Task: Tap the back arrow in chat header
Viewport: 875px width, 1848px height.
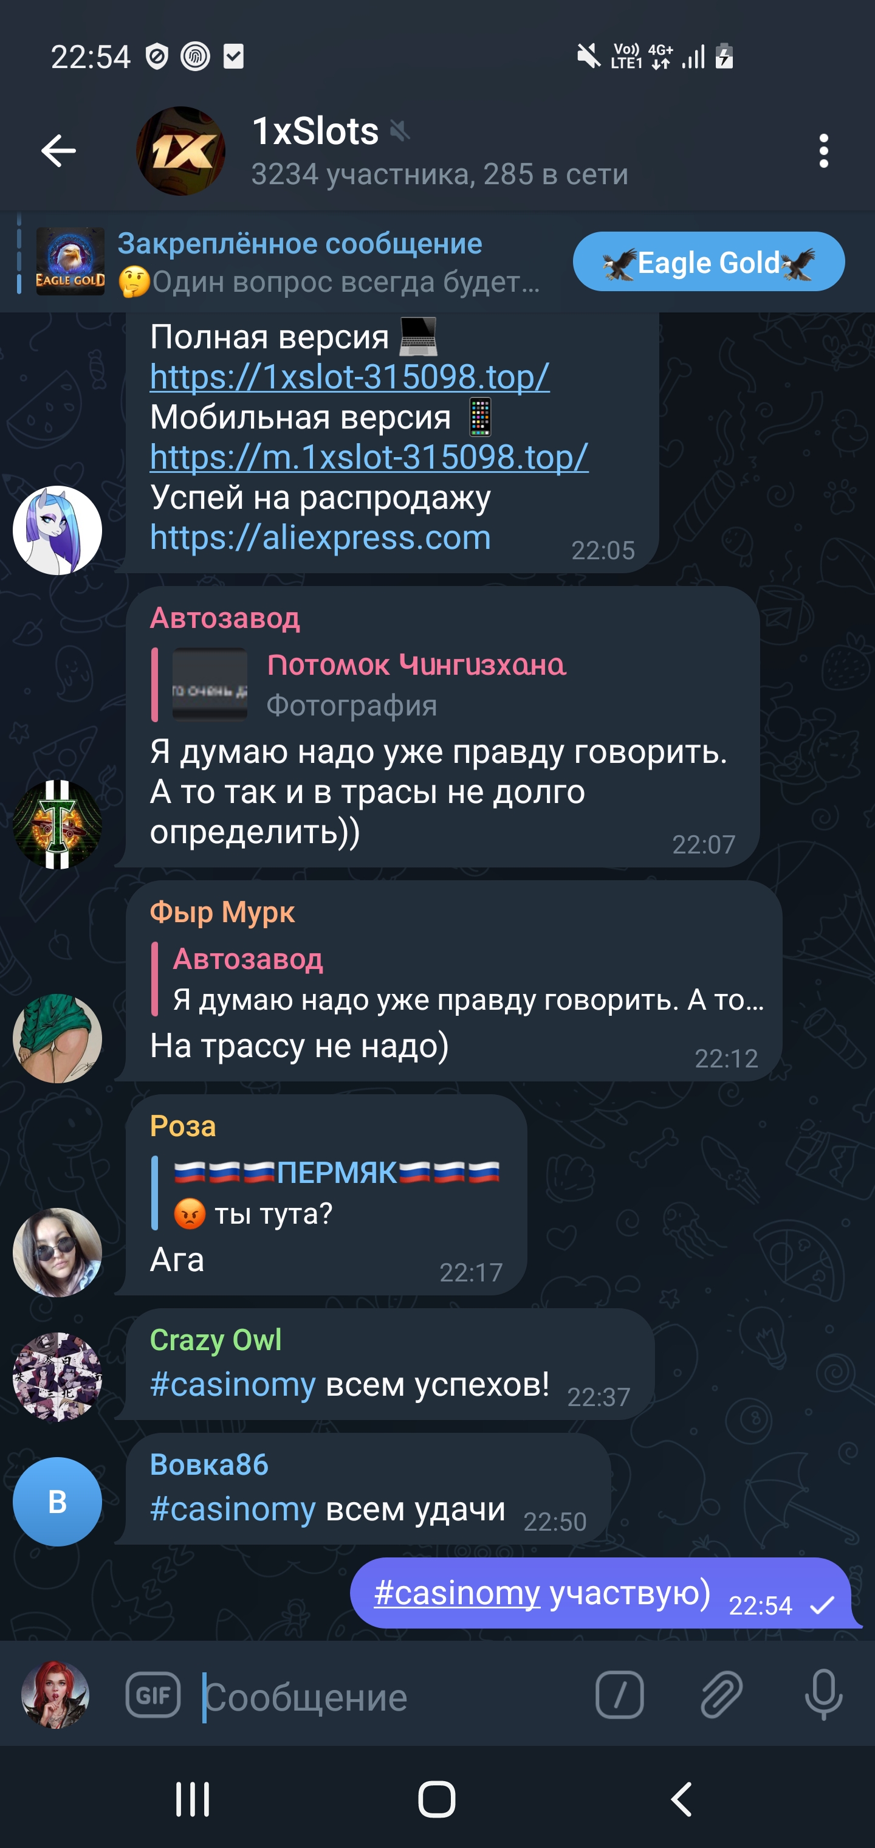Action: (x=59, y=151)
